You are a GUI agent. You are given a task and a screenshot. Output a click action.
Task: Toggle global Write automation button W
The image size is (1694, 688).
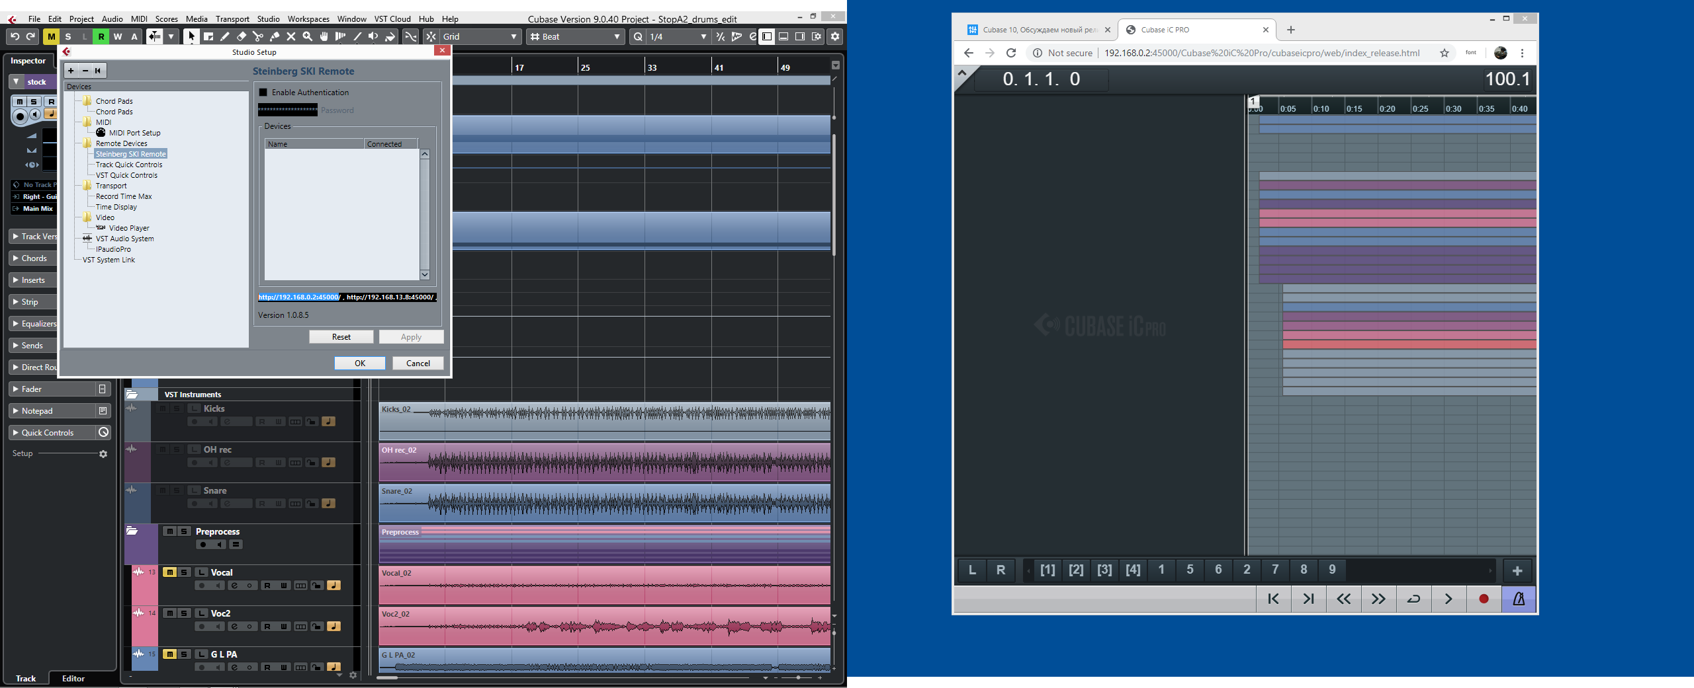tap(118, 36)
